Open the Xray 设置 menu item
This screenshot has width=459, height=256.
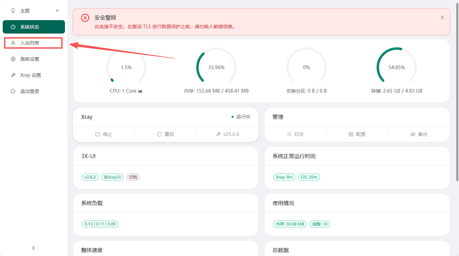(31, 75)
